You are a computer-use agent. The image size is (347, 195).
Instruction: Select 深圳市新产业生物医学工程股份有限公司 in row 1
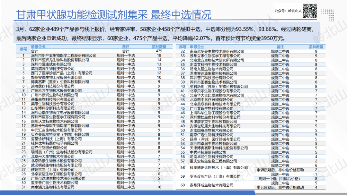click(64, 55)
